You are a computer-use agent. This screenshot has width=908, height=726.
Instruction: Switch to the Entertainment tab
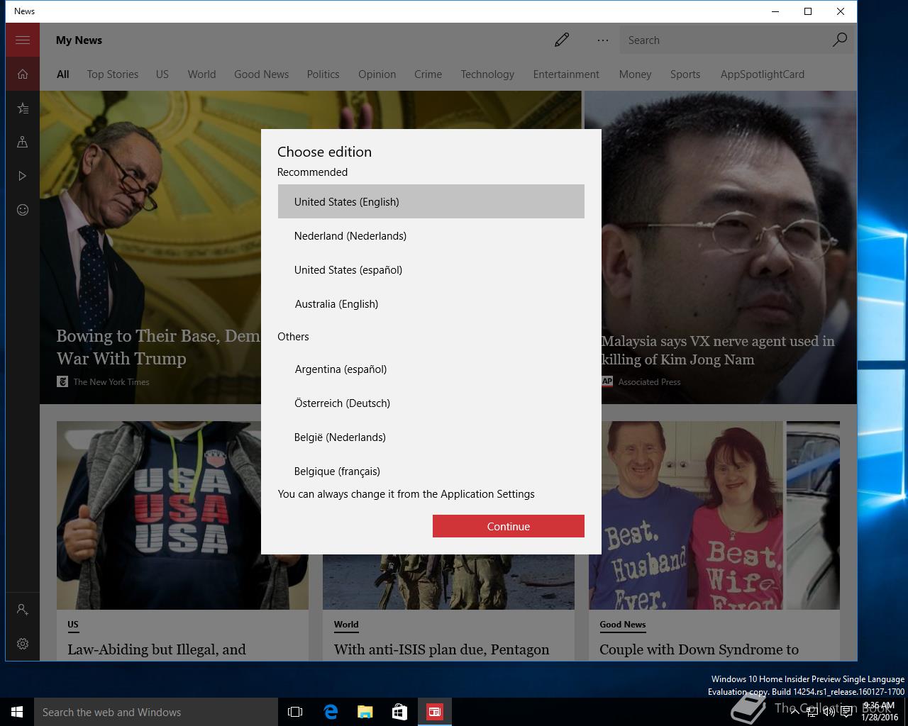point(566,74)
